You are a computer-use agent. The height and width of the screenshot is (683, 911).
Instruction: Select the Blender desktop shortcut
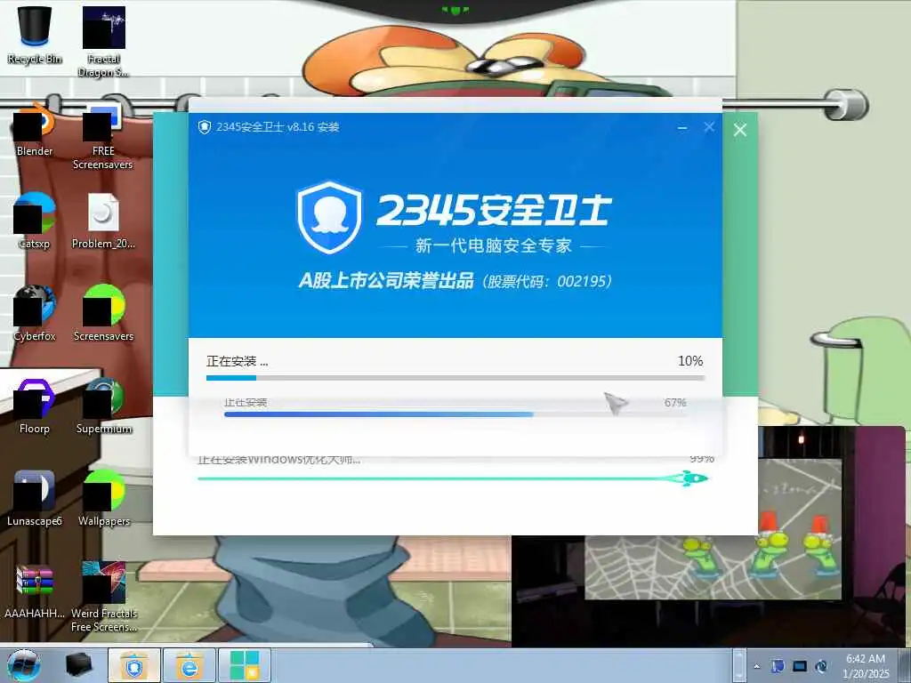coord(35,131)
